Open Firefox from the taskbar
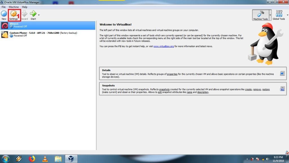The image size is (289, 163). (32, 159)
